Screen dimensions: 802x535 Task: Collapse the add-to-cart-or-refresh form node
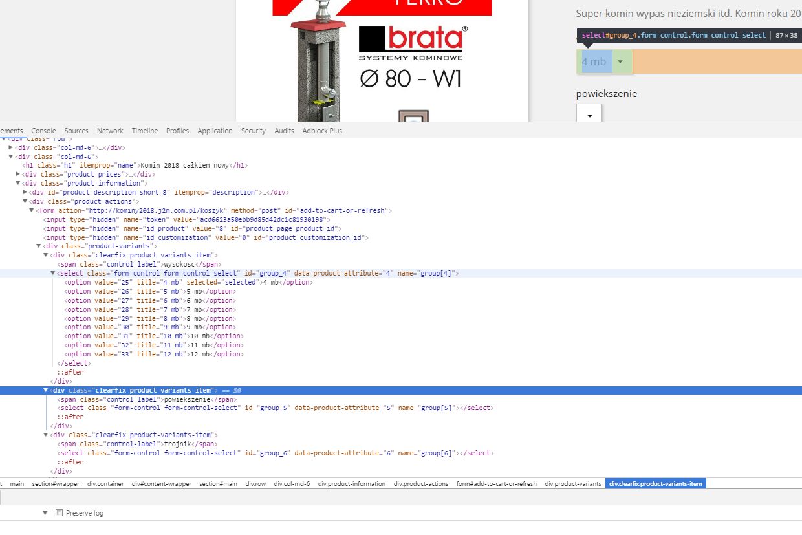(32, 210)
